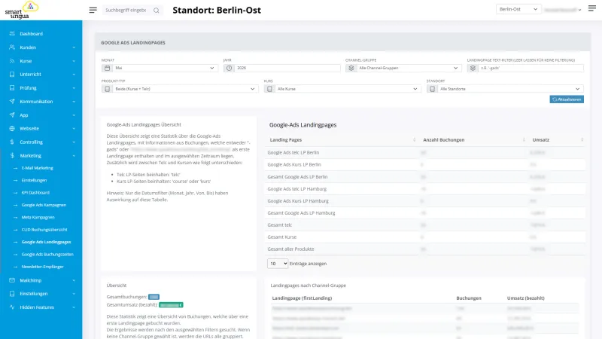The image size is (602, 339).
Task: Click the Einstellungen icon in the sidebar
Action: pyautogui.click(x=12, y=294)
